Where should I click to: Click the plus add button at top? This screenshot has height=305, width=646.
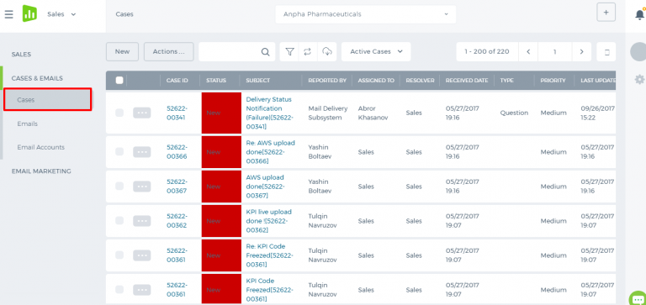[x=606, y=13]
